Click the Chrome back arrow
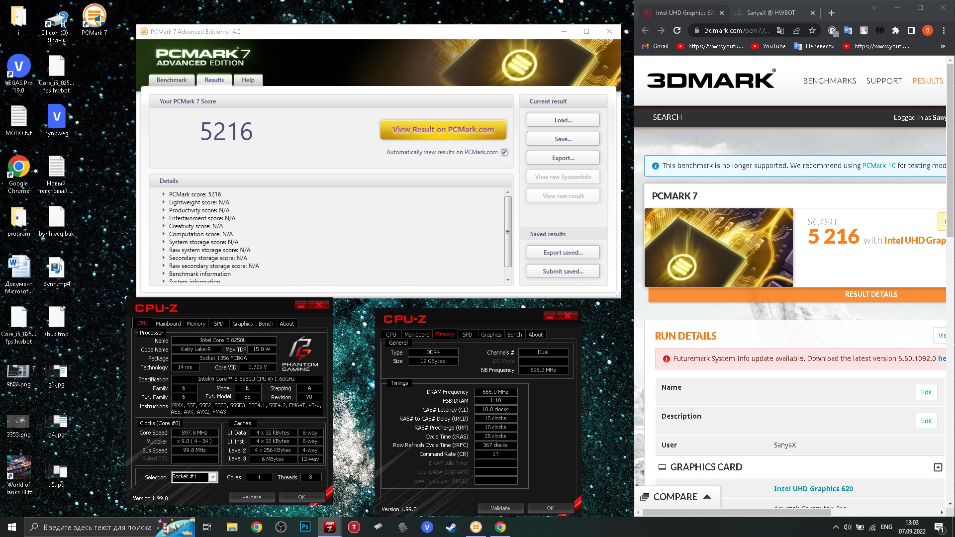 [x=645, y=30]
